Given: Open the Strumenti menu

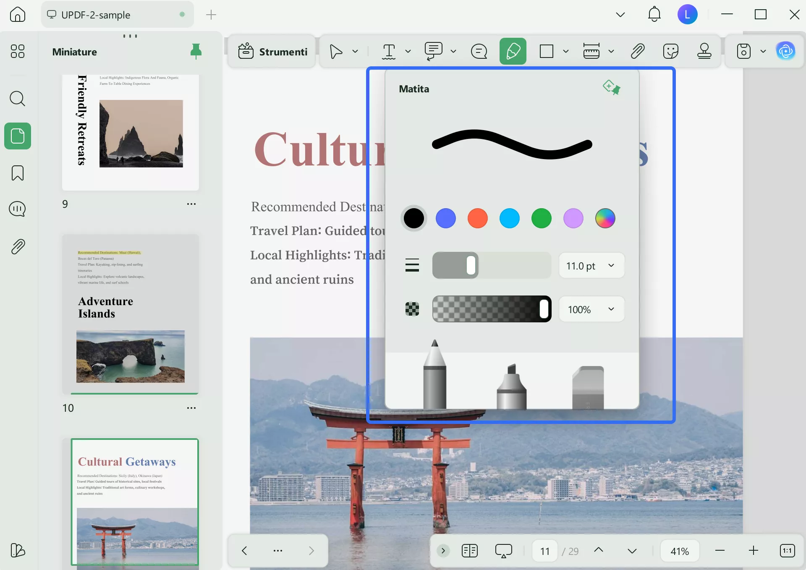Looking at the screenshot, I should [273, 52].
